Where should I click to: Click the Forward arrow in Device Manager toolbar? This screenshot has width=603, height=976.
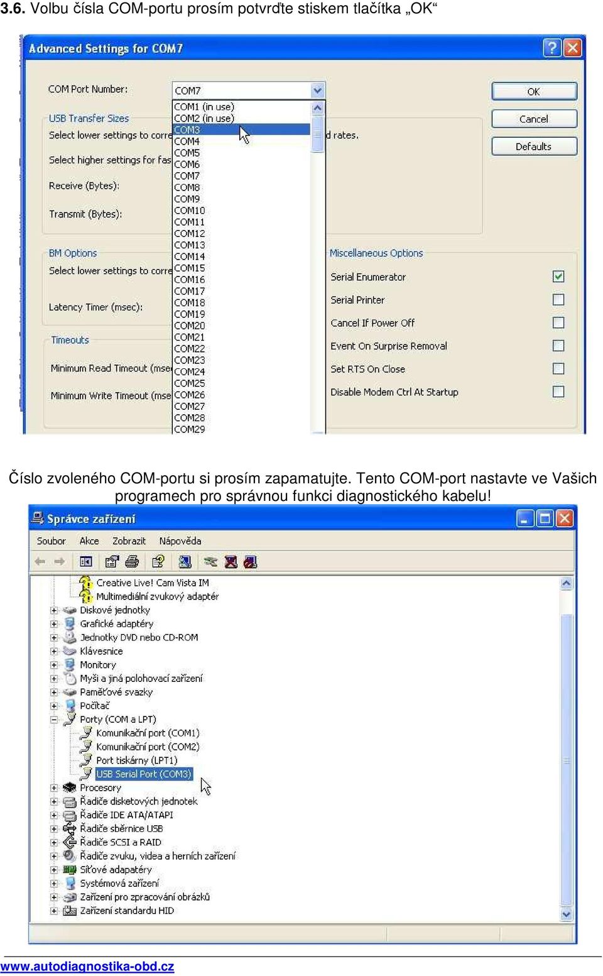click(x=60, y=562)
